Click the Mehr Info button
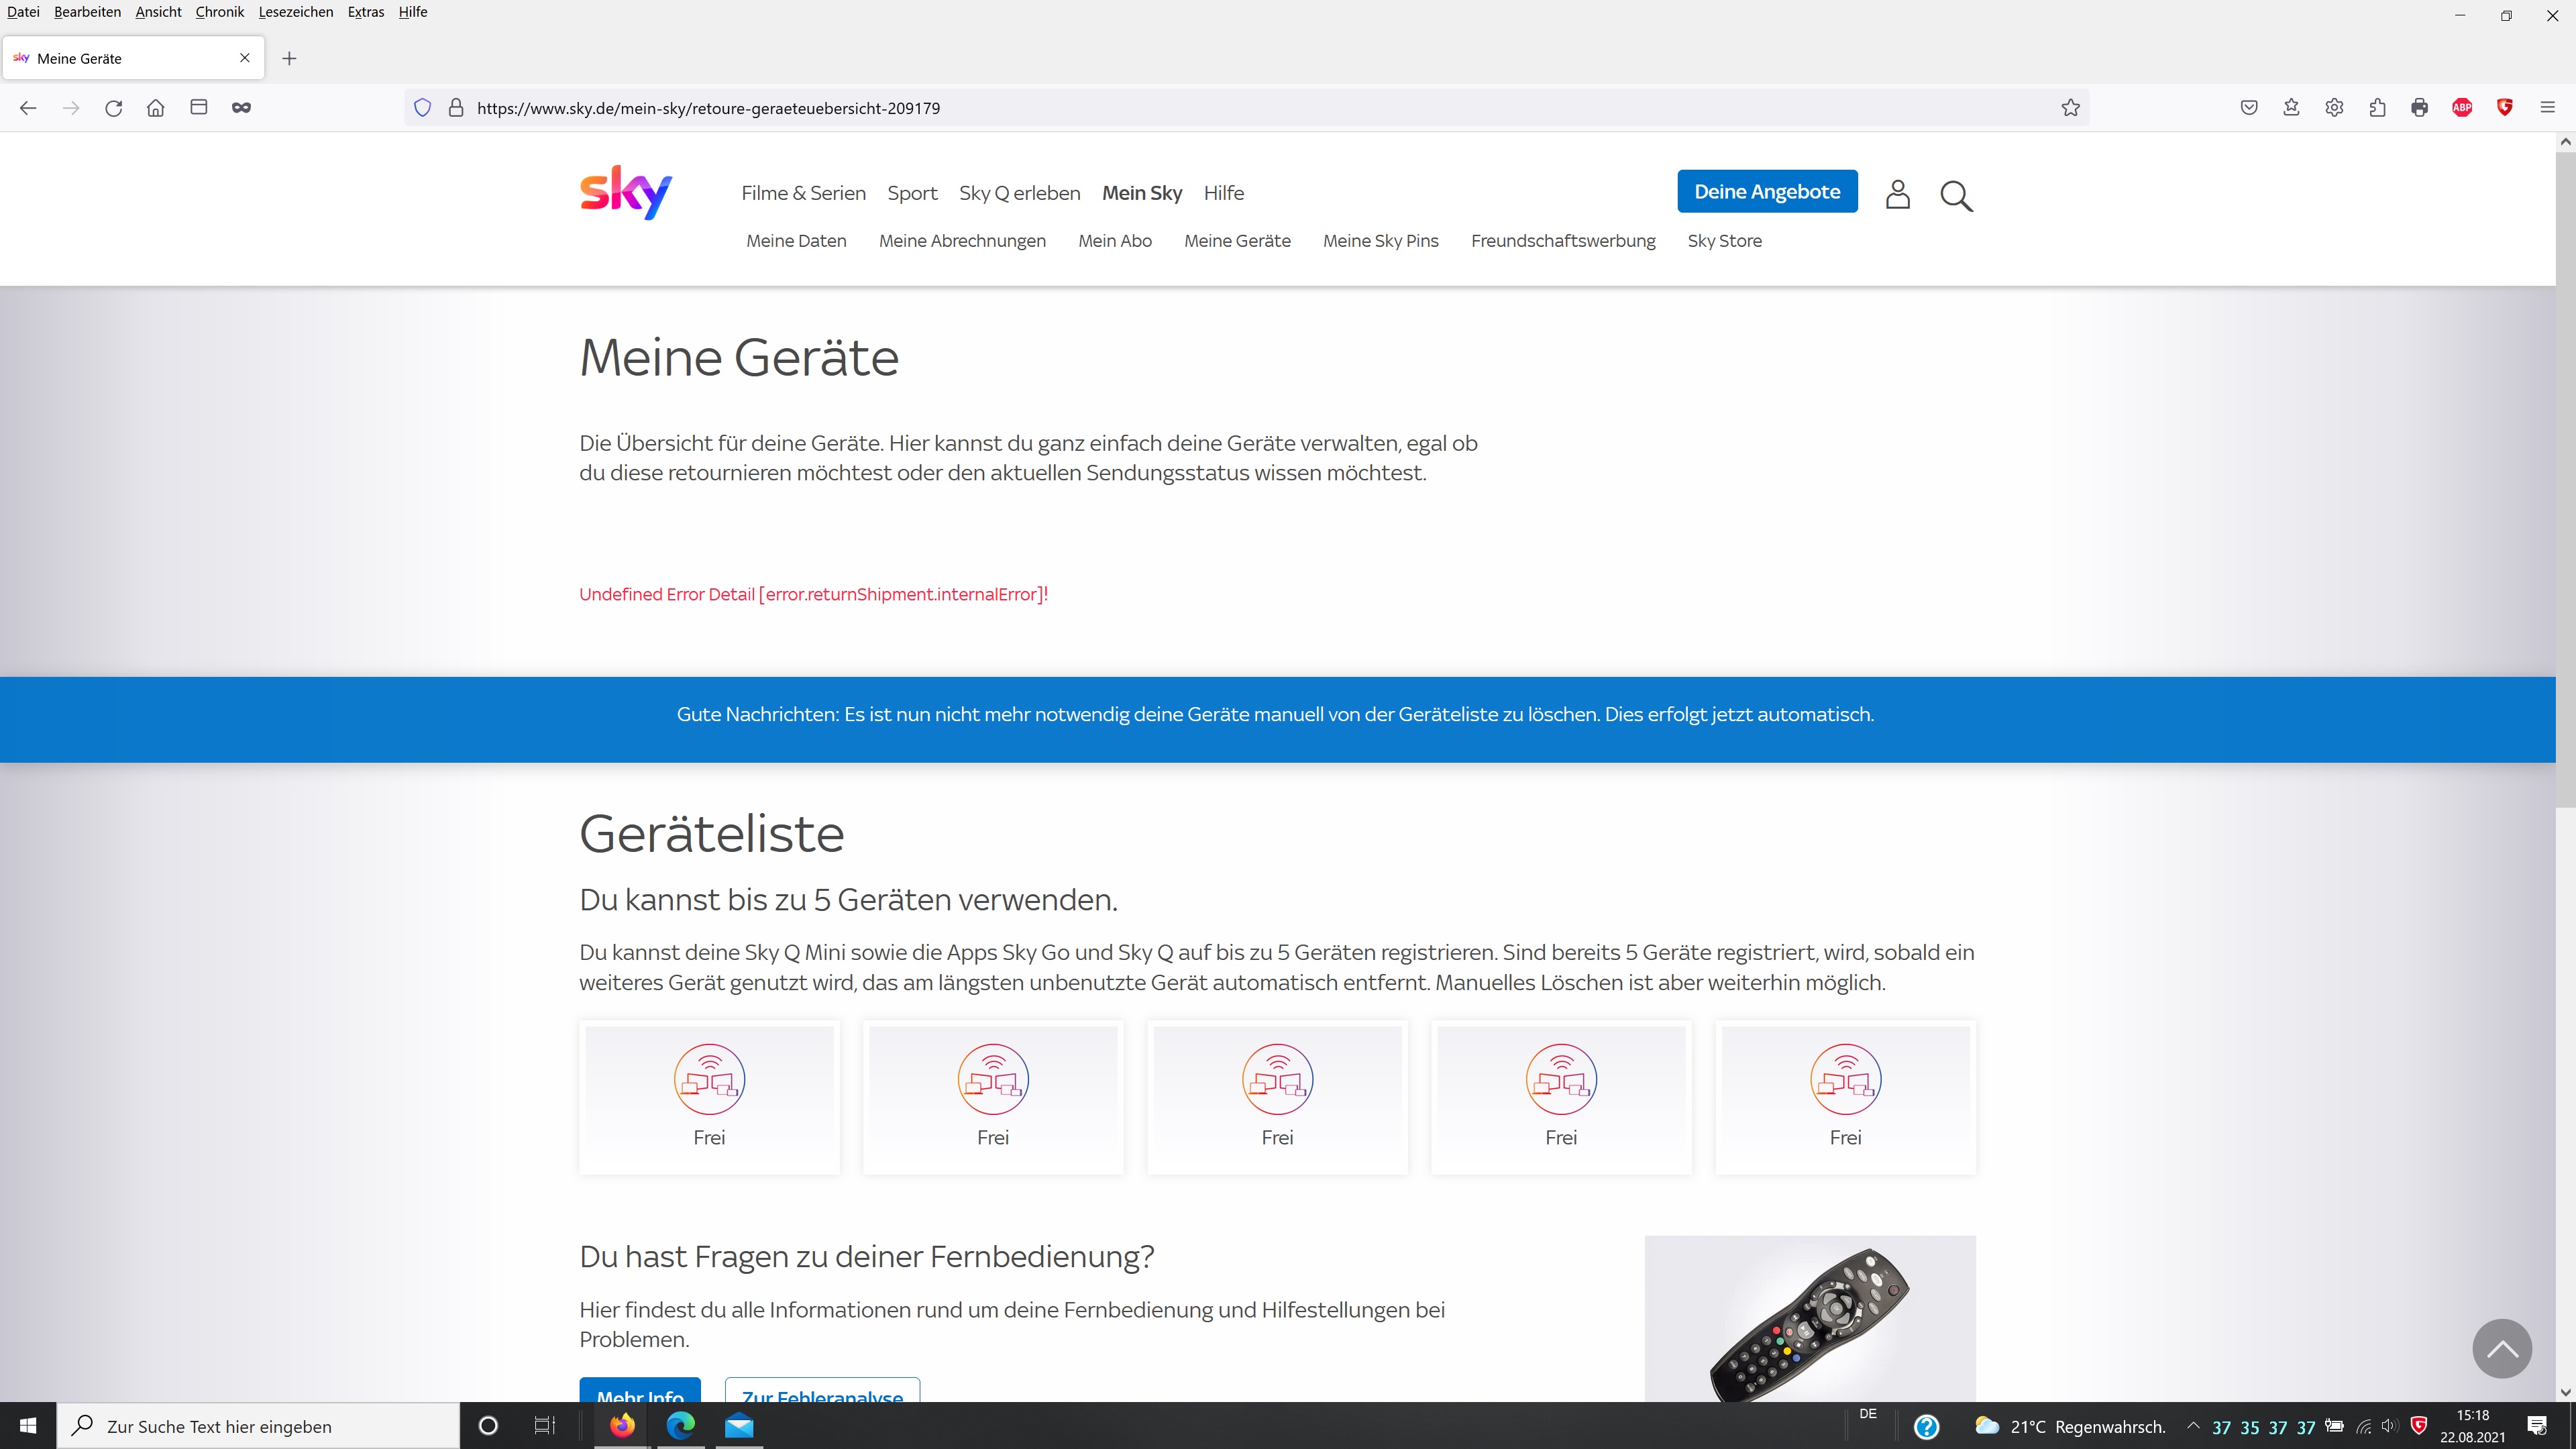 (640, 1390)
